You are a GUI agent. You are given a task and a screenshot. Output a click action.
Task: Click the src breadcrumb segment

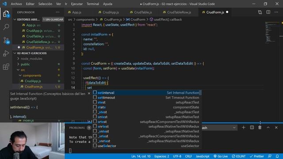tap(70, 19)
